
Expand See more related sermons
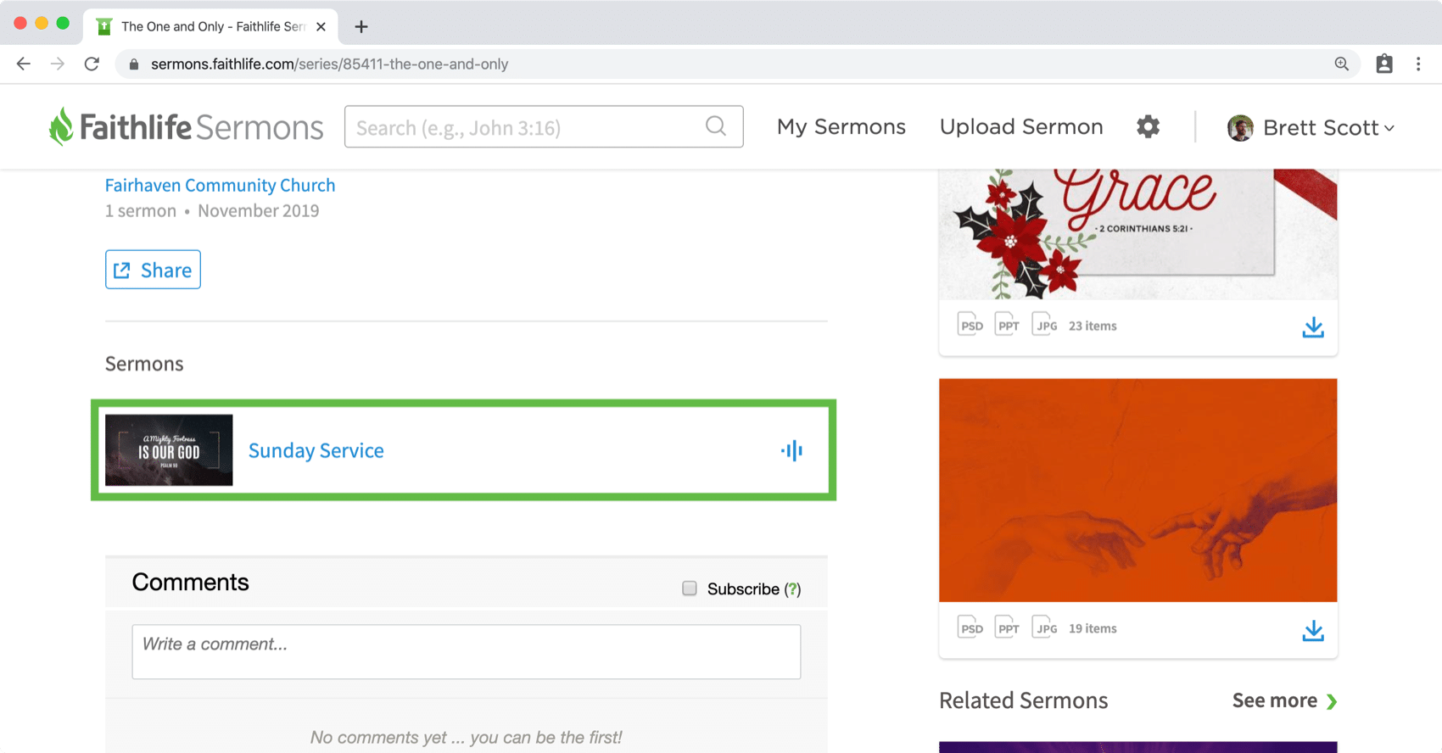(x=1284, y=700)
